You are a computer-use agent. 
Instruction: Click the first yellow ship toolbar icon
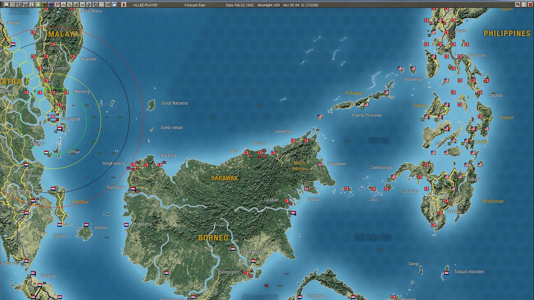click(64, 5)
